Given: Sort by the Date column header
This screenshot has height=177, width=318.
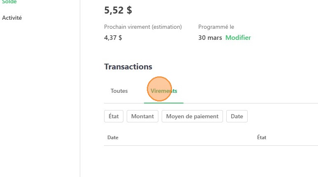Looking at the screenshot, I should (113, 138).
